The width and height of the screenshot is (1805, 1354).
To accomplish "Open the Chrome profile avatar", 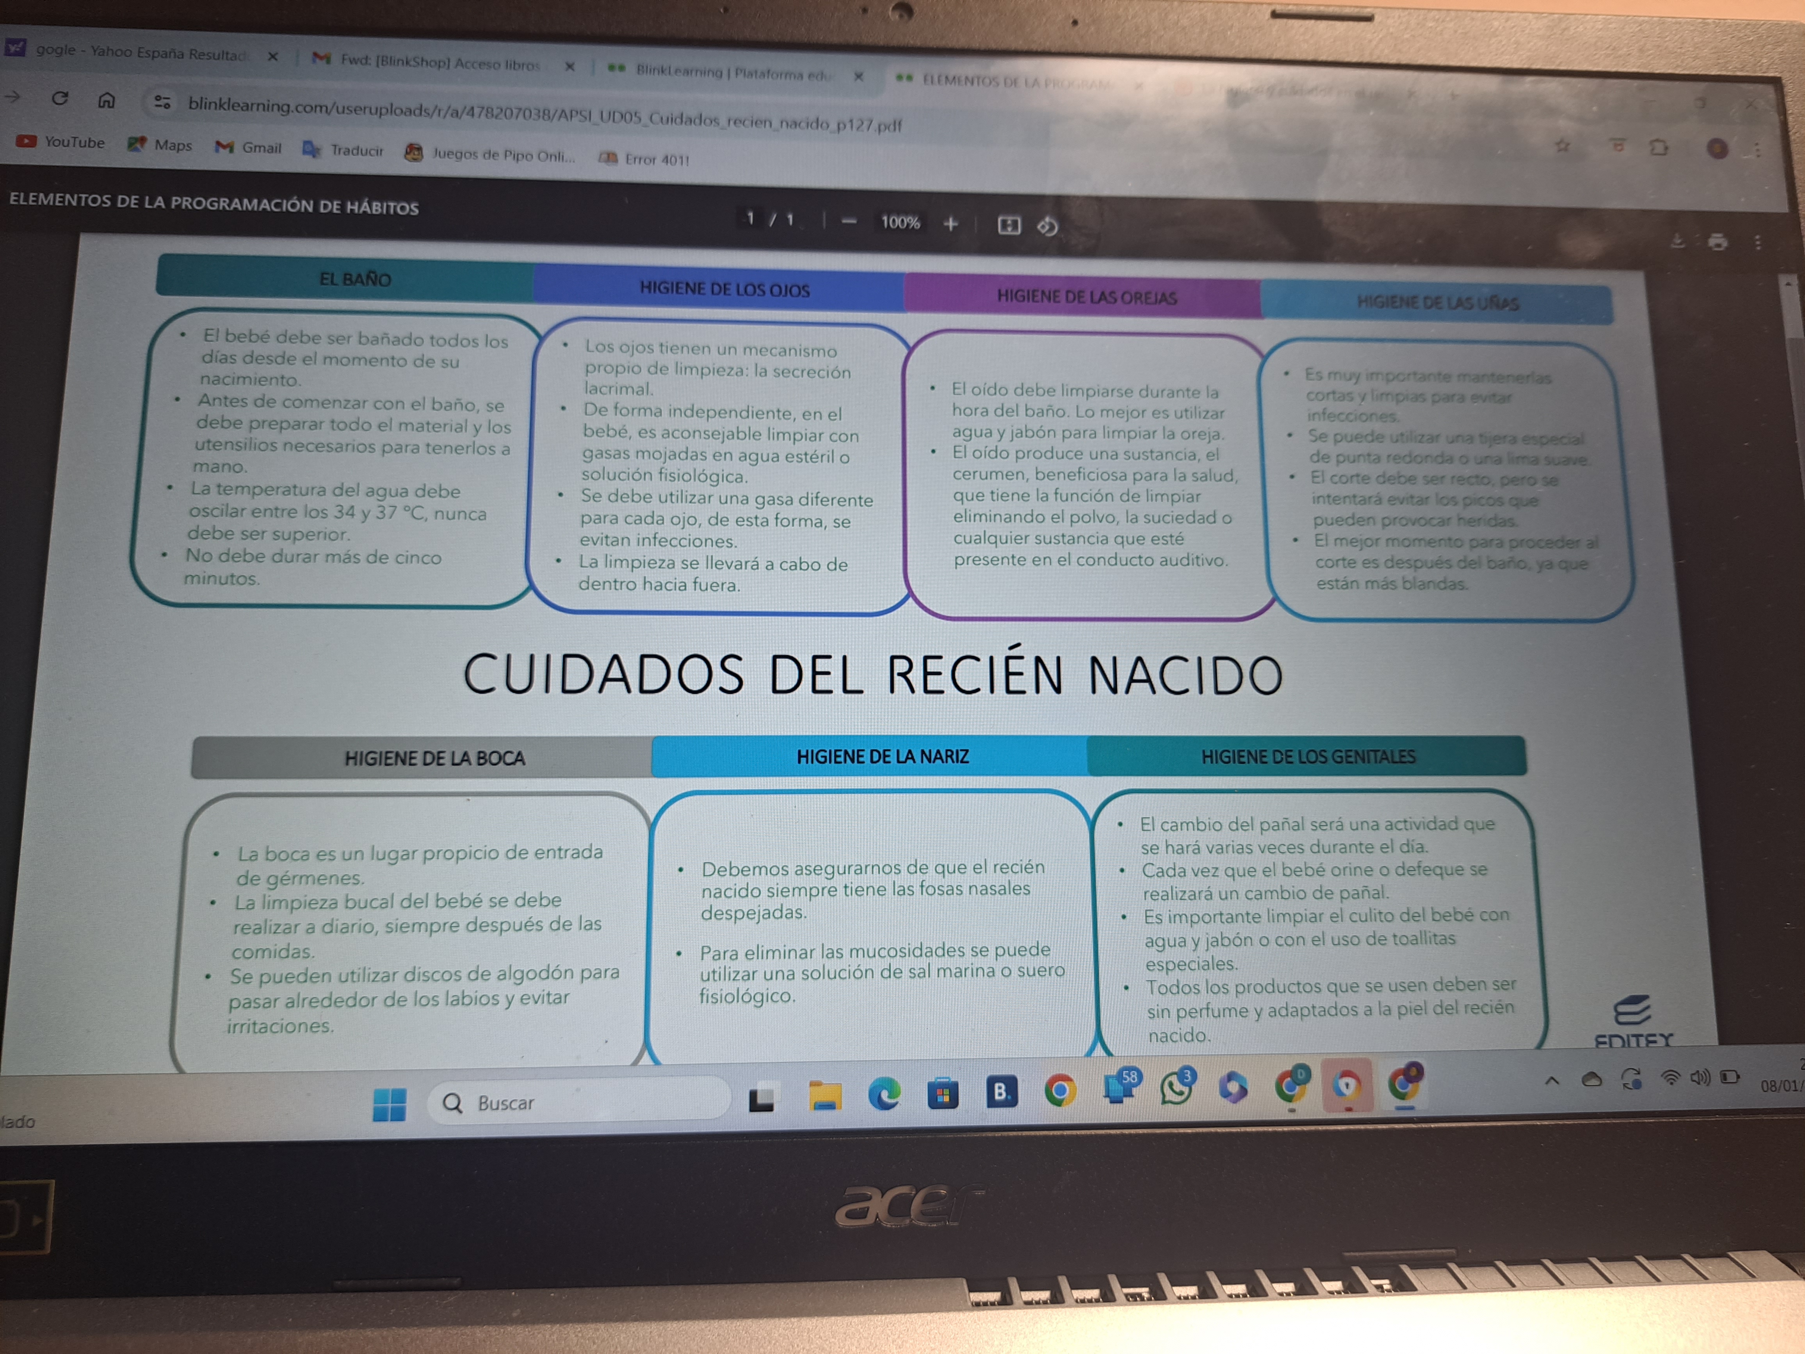I will (x=1717, y=148).
